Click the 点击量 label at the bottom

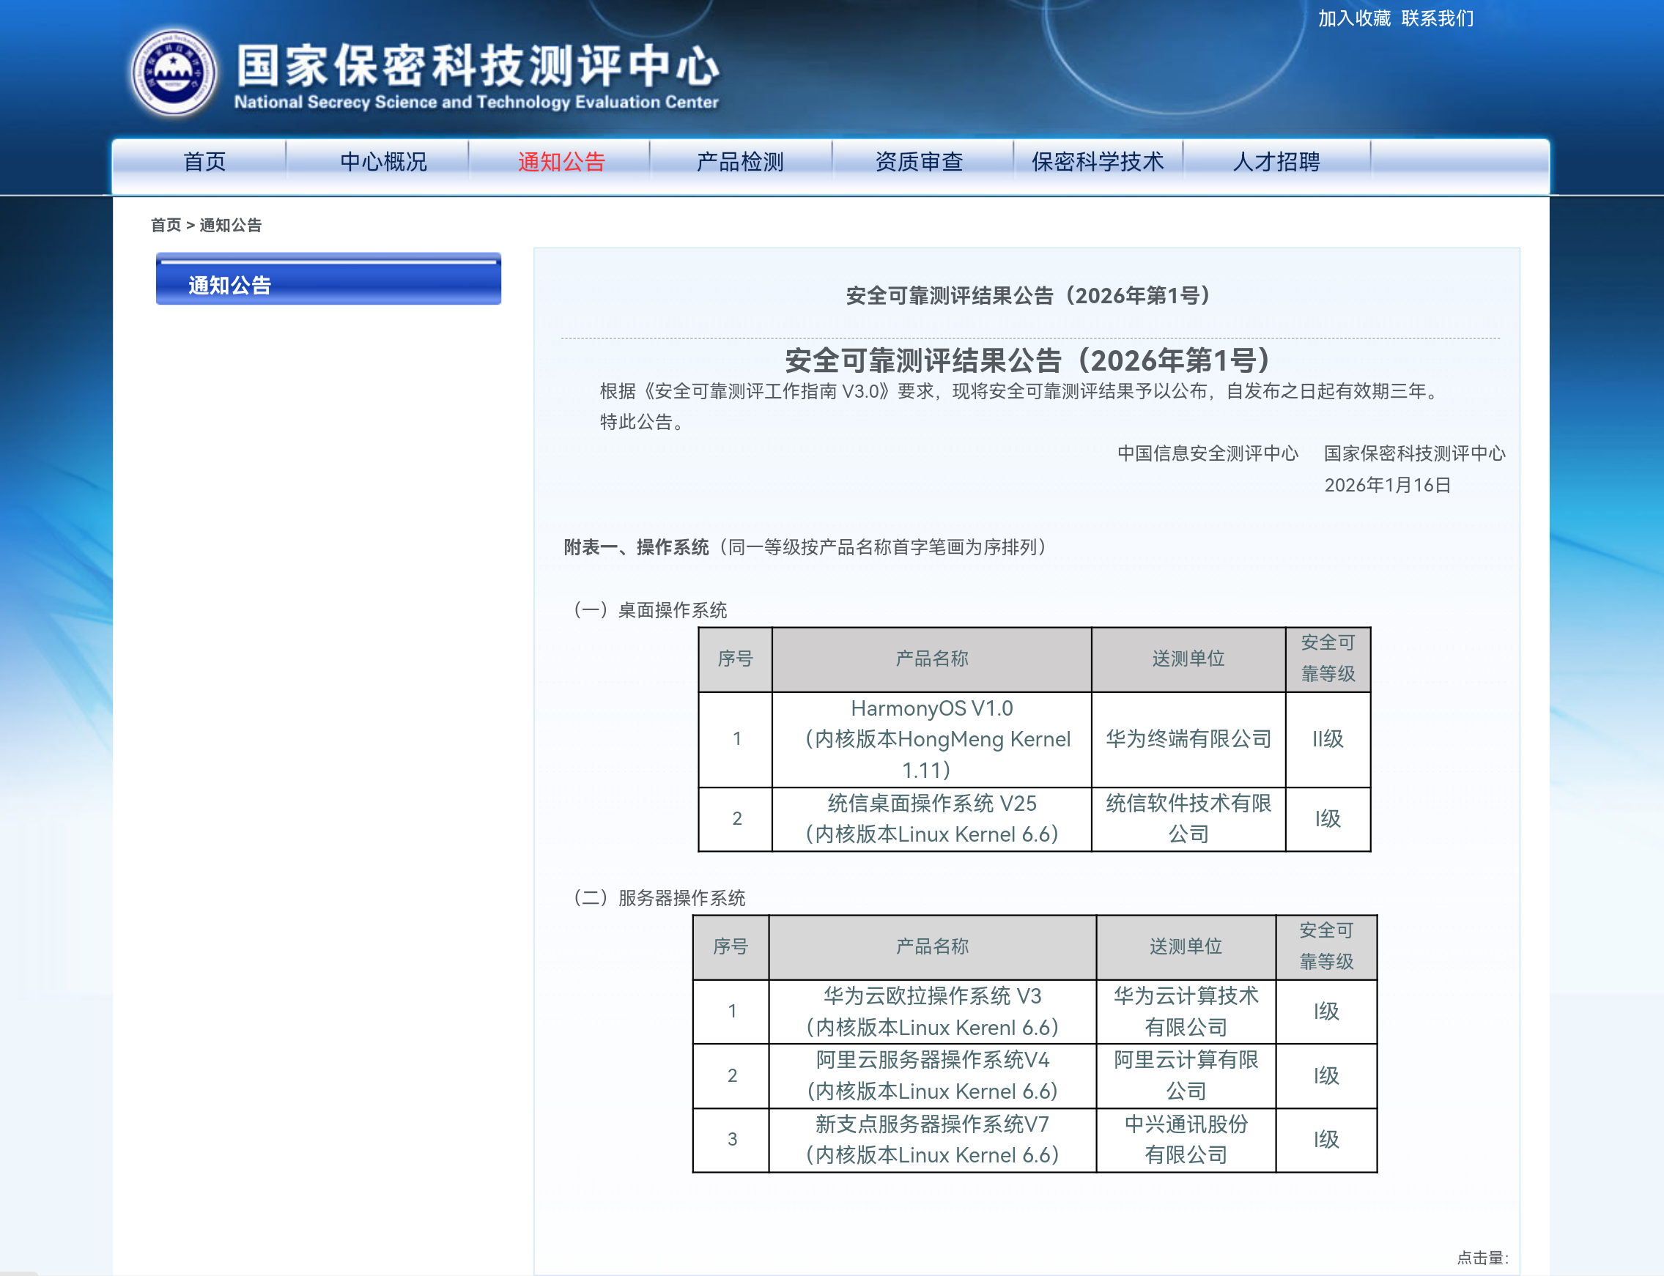[1482, 1258]
